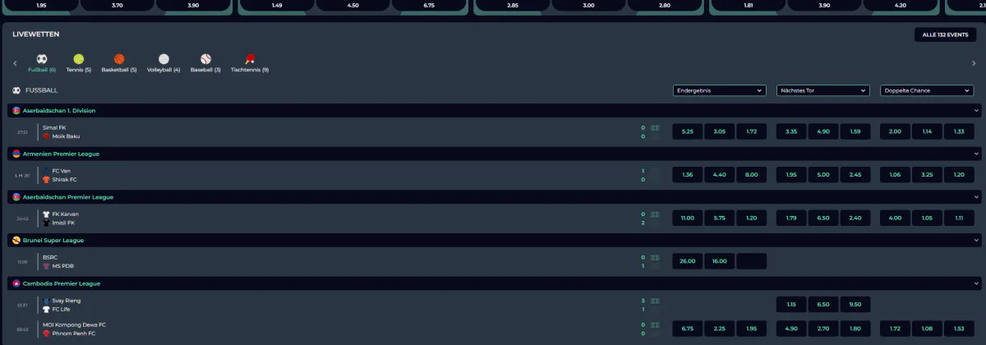Click the Svay Rieng blue jersey icon

click(x=47, y=301)
